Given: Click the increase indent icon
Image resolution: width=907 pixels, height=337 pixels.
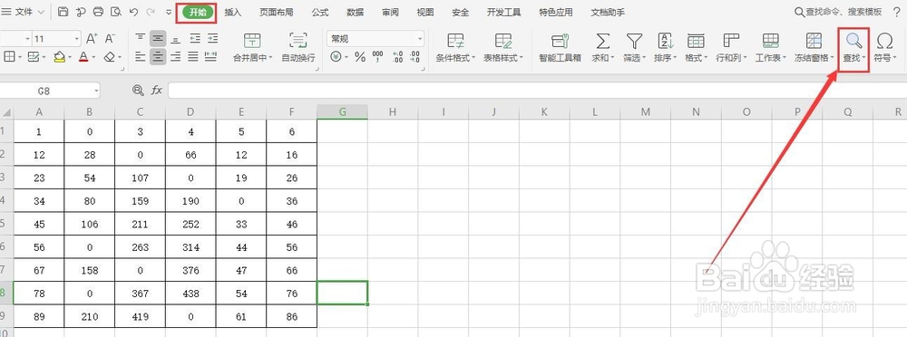Looking at the screenshot, I should 212,39.
